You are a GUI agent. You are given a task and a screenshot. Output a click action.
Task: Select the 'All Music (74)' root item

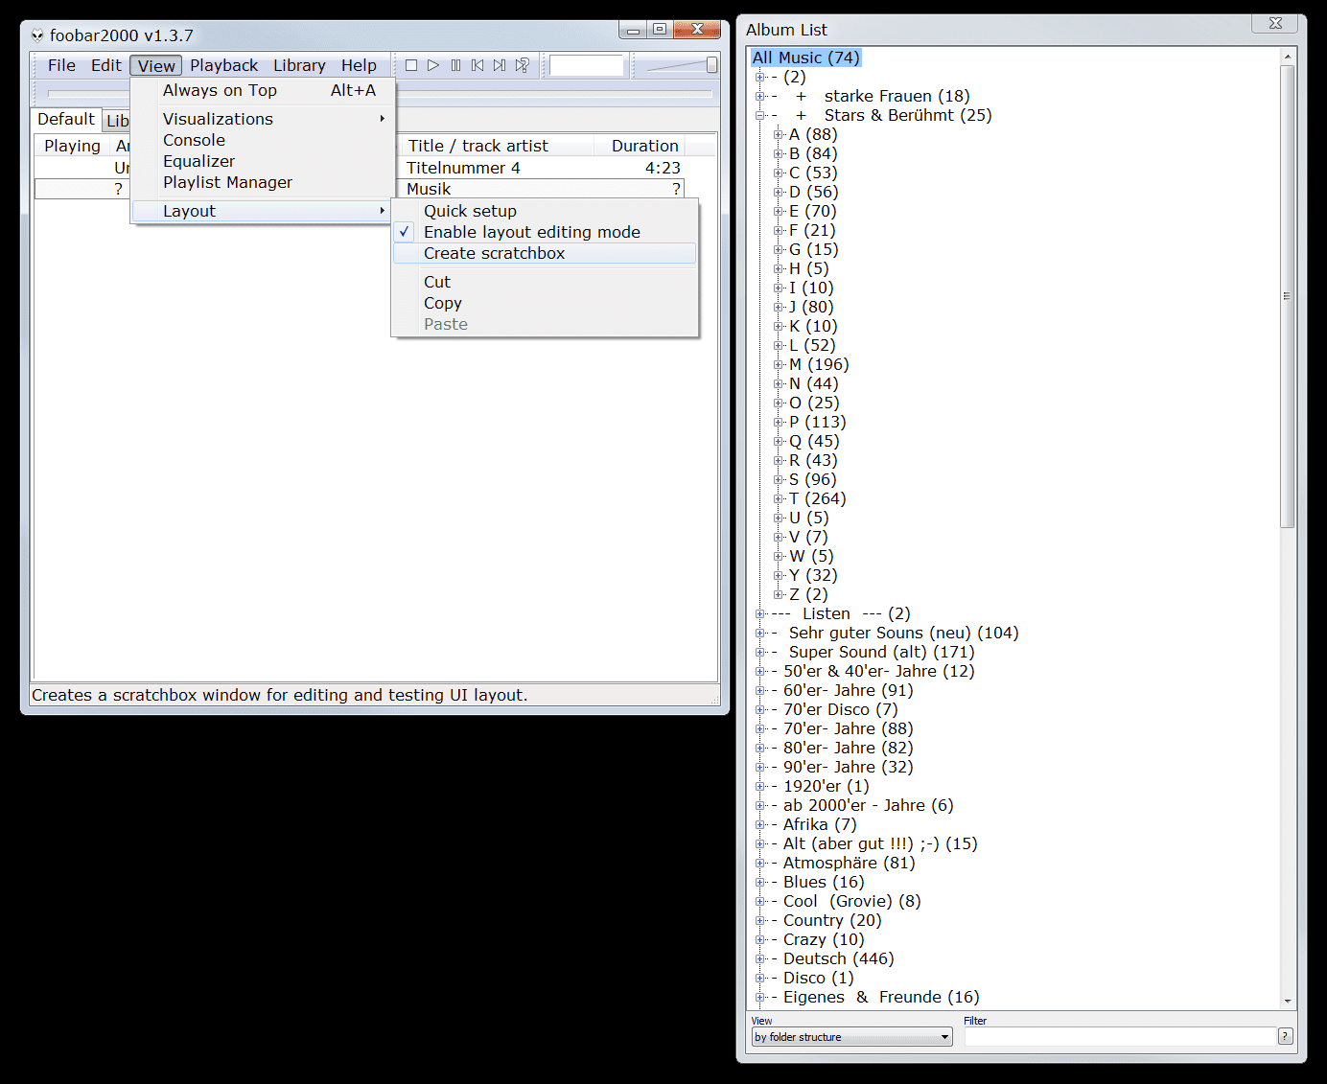[805, 58]
